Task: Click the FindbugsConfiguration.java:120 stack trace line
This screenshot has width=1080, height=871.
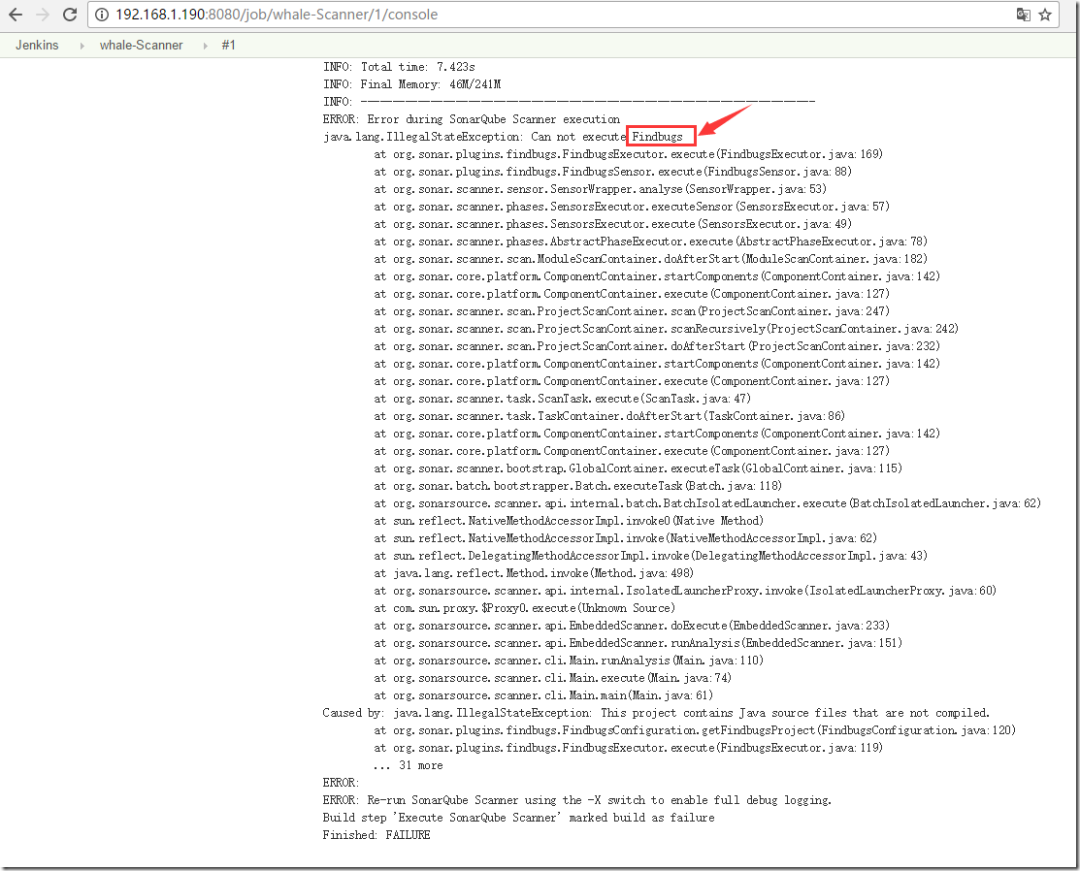Action: click(x=695, y=730)
